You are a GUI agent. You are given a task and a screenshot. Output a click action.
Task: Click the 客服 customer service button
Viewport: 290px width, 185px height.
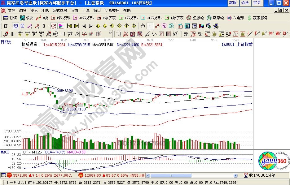tap(232, 3)
